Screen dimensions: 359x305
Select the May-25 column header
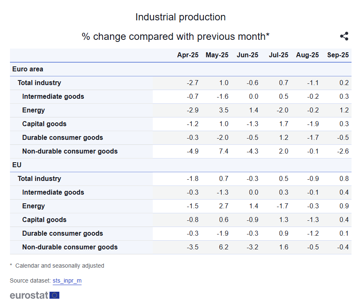(217, 55)
